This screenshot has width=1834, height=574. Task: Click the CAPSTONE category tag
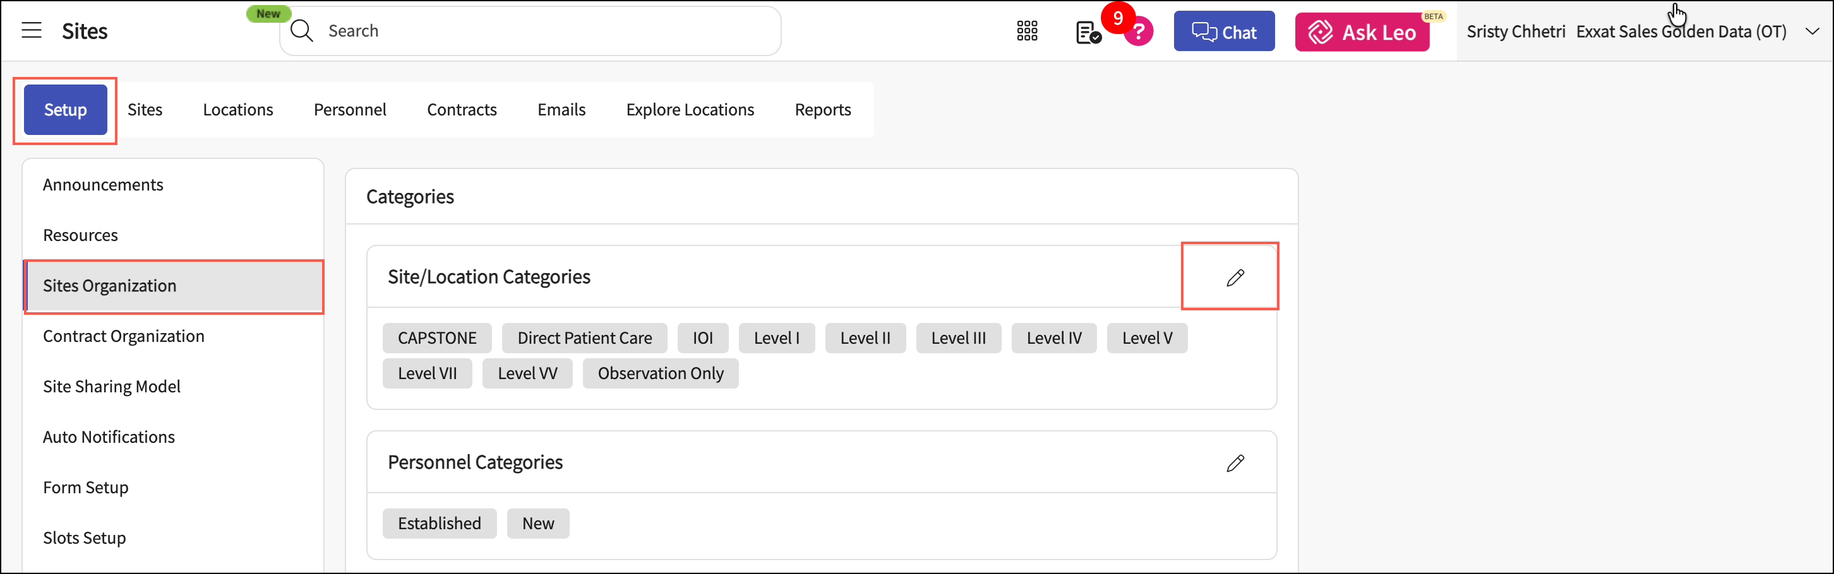436,339
